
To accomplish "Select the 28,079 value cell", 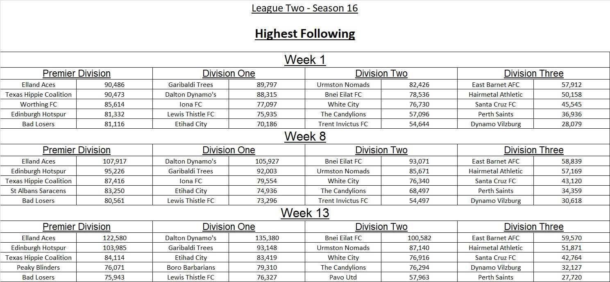I will [x=571, y=124].
